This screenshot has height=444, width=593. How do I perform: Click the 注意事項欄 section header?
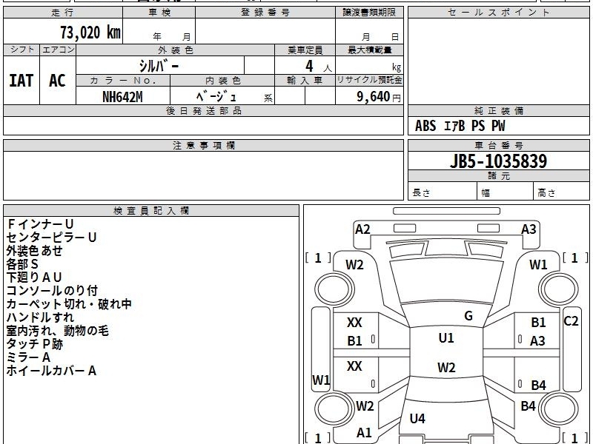(203, 146)
